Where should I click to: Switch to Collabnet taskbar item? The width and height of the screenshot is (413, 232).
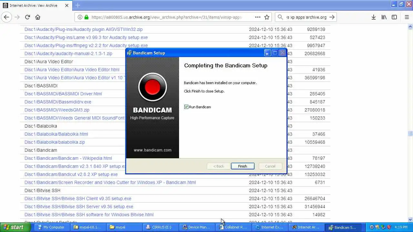click(x=233, y=227)
